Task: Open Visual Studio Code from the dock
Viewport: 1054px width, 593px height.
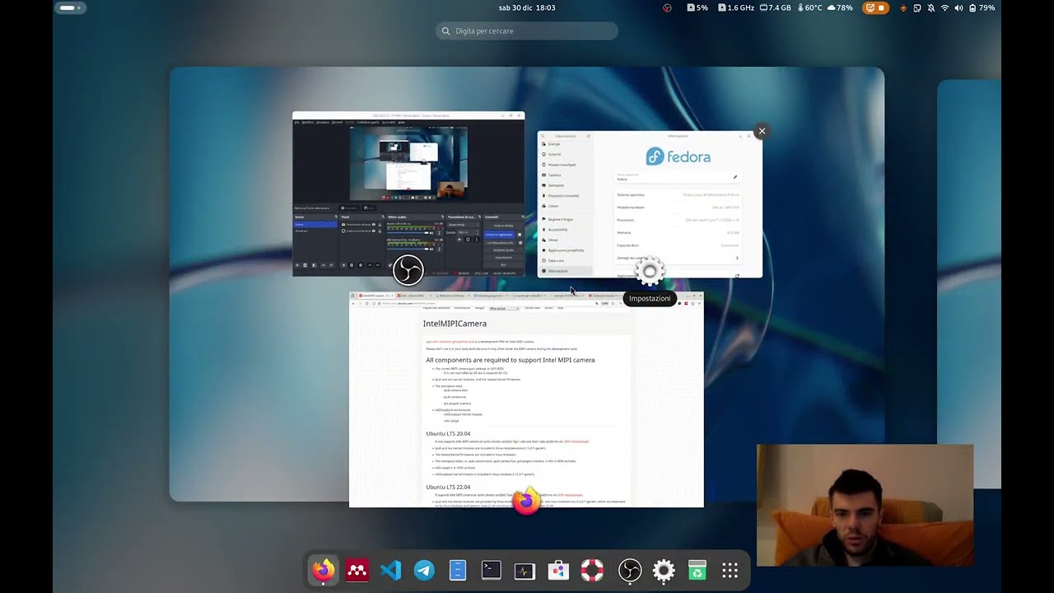Action: point(391,570)
